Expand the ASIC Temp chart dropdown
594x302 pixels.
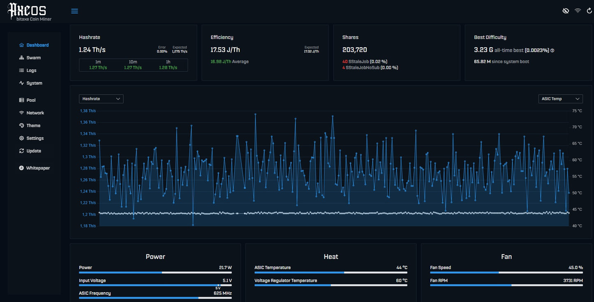click(x=560, y=99)
